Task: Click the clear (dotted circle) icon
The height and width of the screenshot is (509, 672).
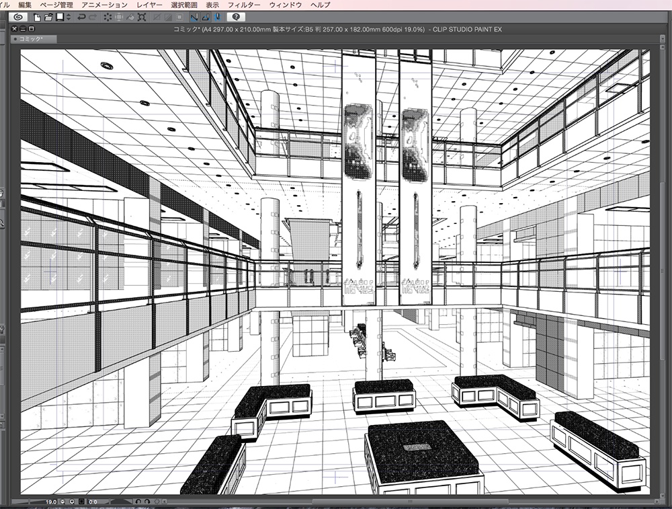Action: [108, 17]
